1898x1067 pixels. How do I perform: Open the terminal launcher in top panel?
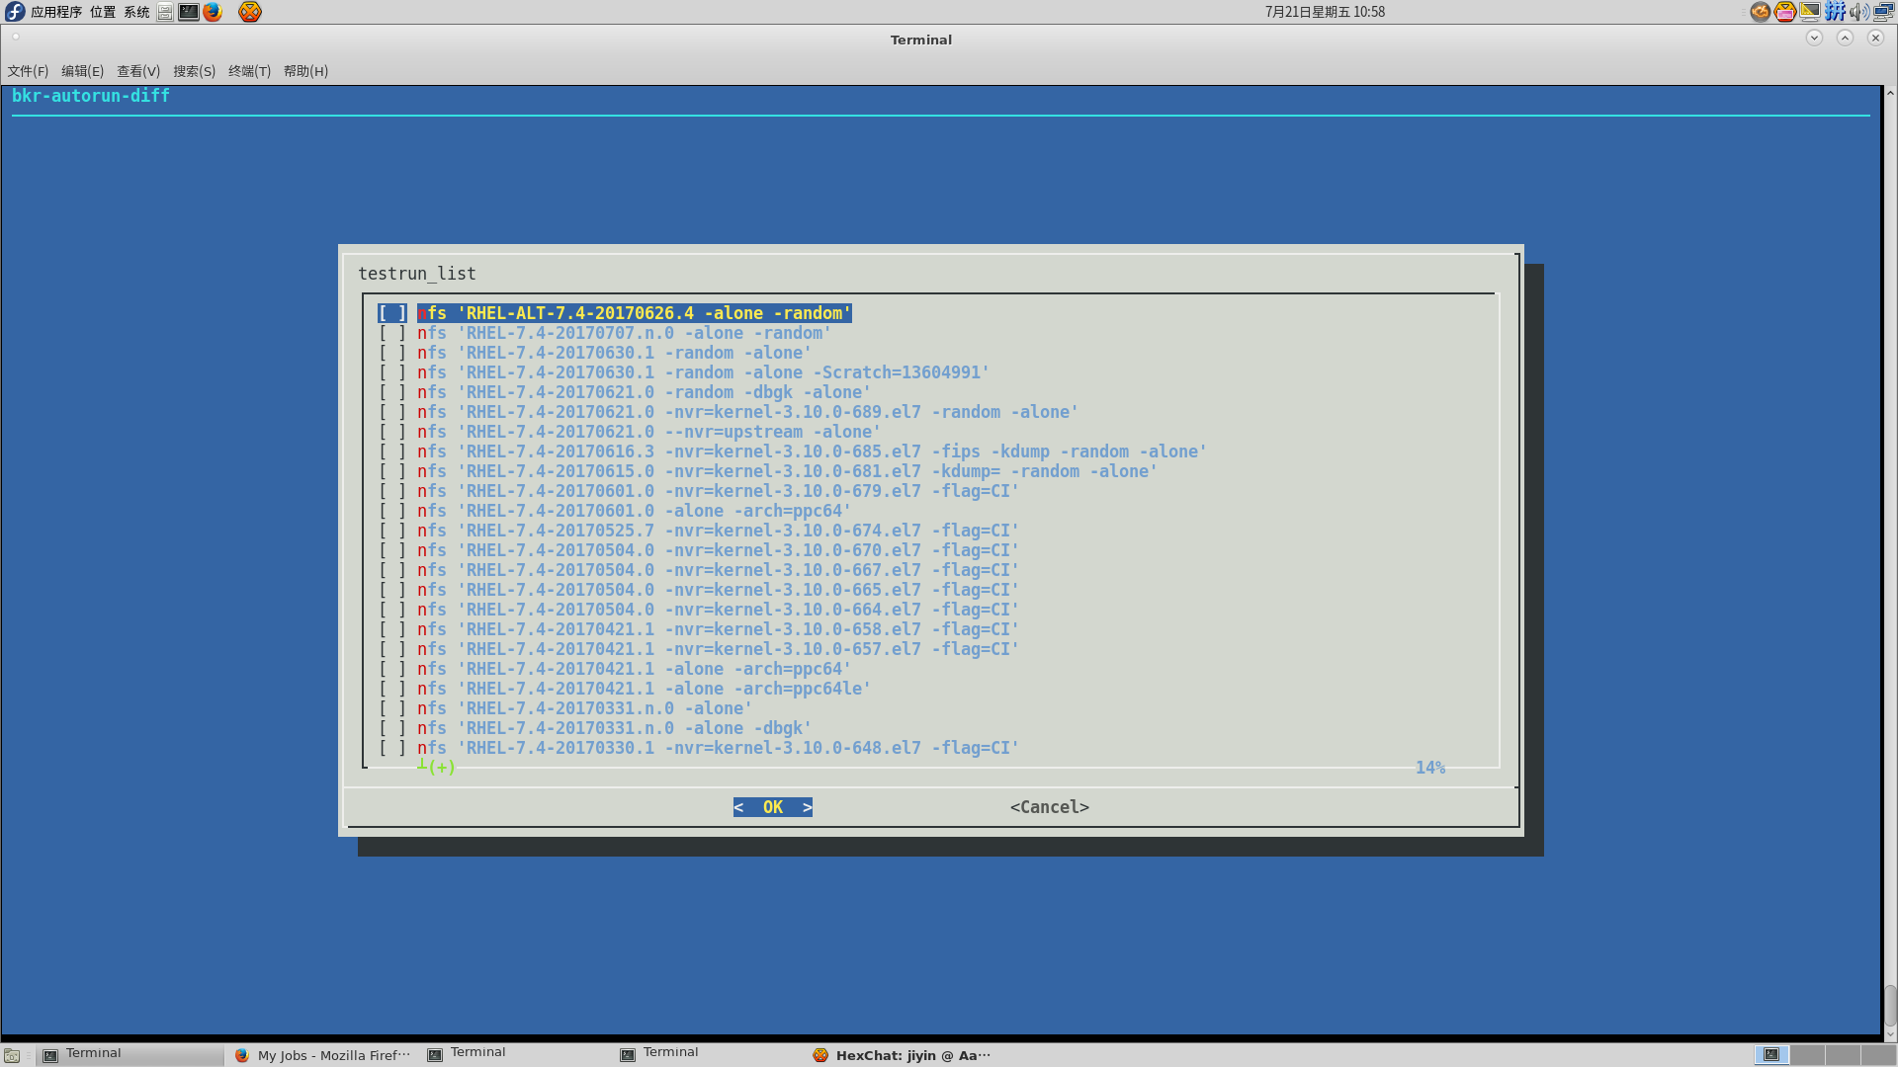pos(188,12)
